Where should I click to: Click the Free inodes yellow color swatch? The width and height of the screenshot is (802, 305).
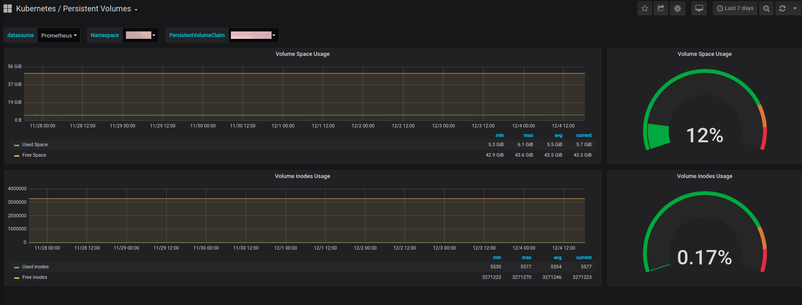pos(17,278)
